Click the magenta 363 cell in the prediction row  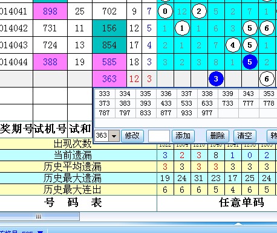[109, 78]
